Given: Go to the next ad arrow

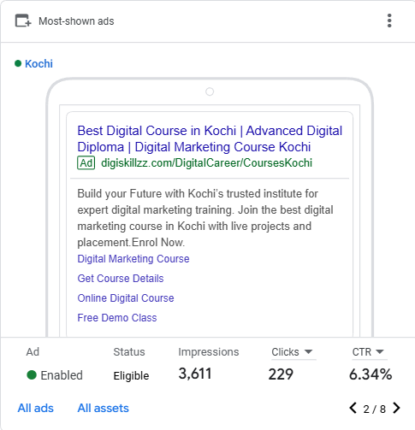Looking at the screenshot, I should point(396,408).
